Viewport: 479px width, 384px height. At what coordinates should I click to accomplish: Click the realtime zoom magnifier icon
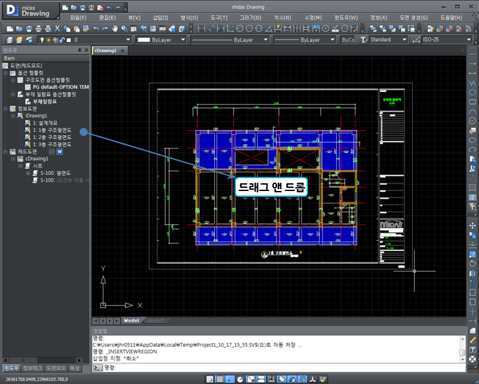click(124, 29)
